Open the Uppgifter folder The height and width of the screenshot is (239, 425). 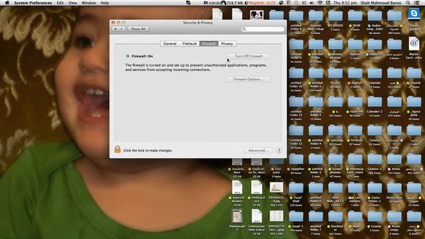coord(296,159)
